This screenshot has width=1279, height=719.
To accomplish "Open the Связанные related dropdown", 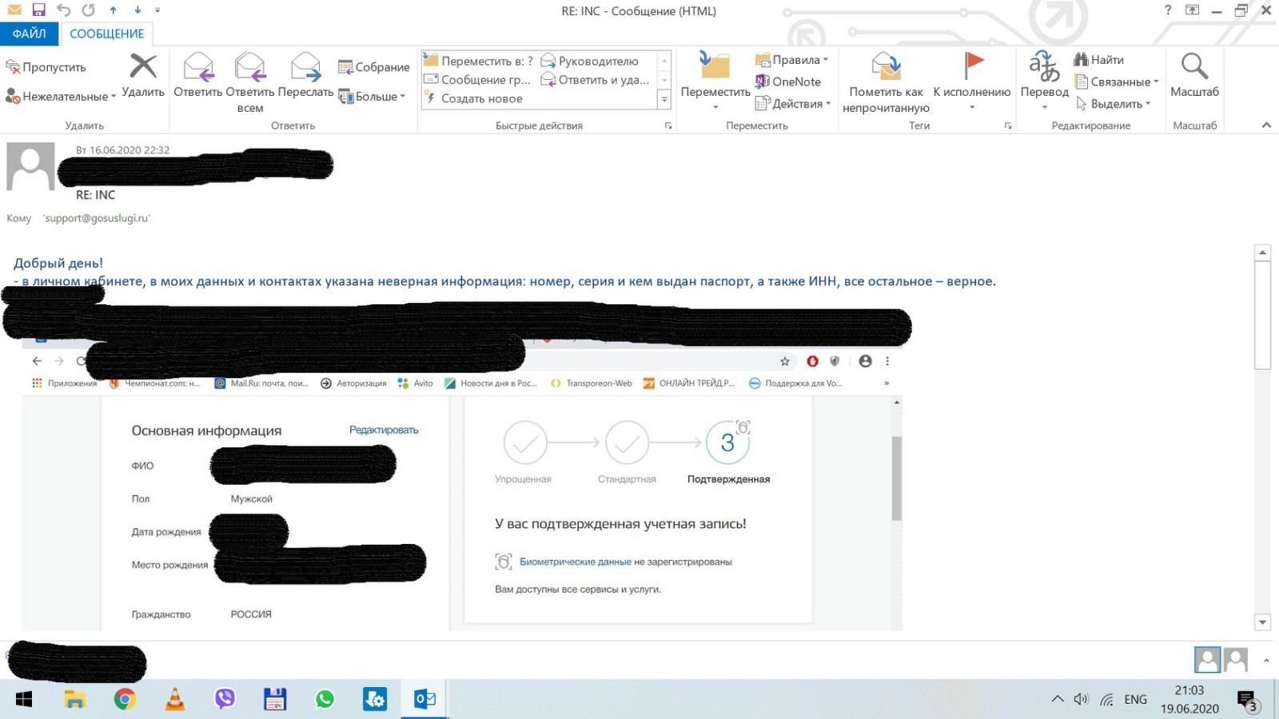I will pos(1116,81).
